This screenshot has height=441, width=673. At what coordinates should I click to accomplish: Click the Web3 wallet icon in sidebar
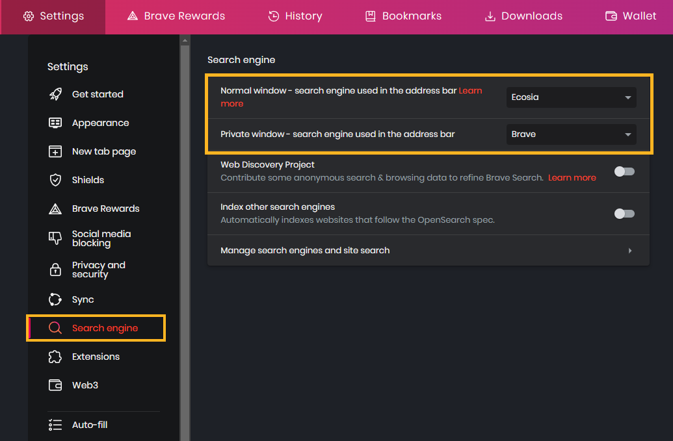[x=55, y=385]
